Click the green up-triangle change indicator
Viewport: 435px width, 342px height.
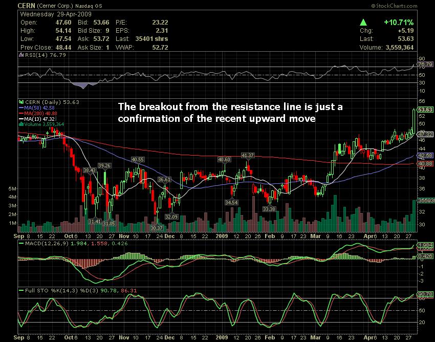pyautogui.click(x=363, y=23)
